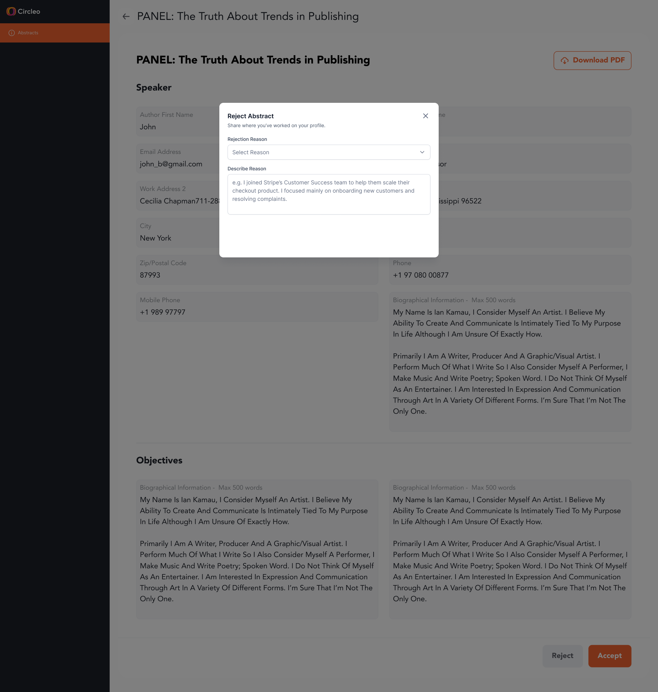Click the Speaker Biographical Information box
Viewport: 658px width, 692px height.
510,362
